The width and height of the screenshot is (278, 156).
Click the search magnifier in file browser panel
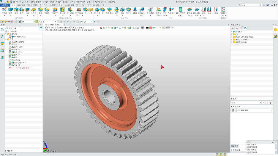264,102
